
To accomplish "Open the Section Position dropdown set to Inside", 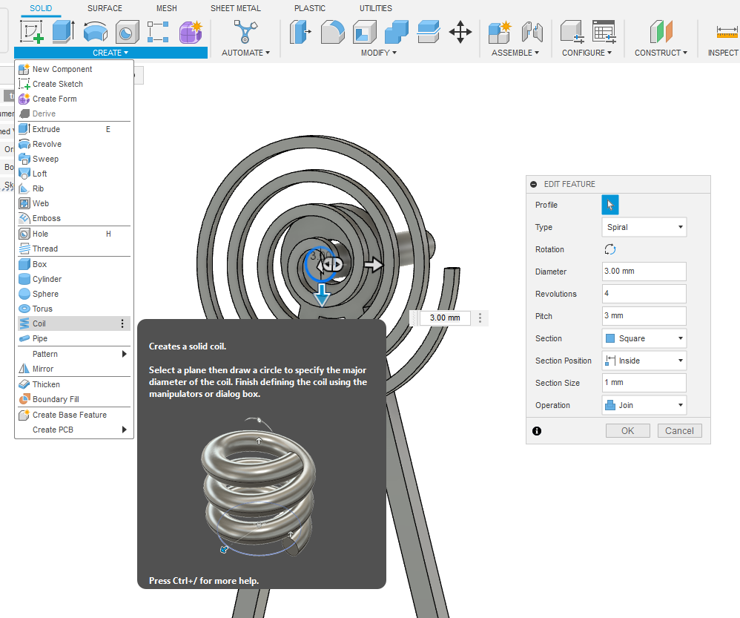I will pyautogui.click(x=644, y=361).
